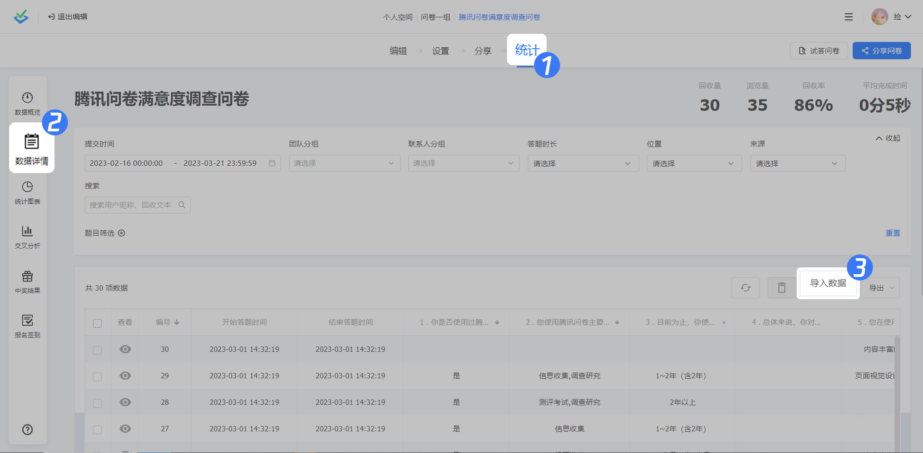Screen dimensions: 923x453
Task: Open 中奖结果 gift icon
Action: (x=27, y=276)
